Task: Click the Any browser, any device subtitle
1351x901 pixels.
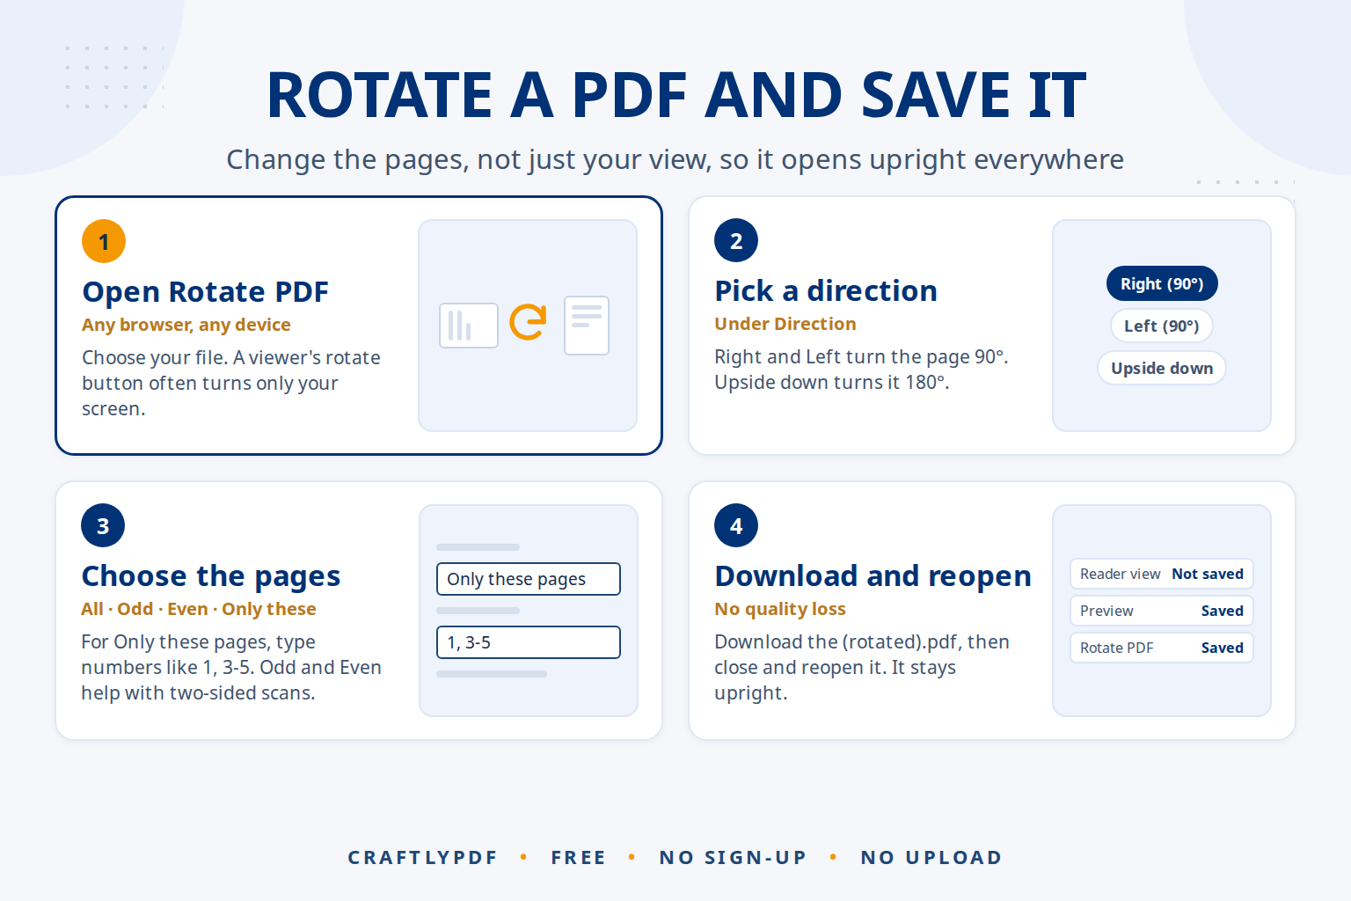Action: (186, 325)
